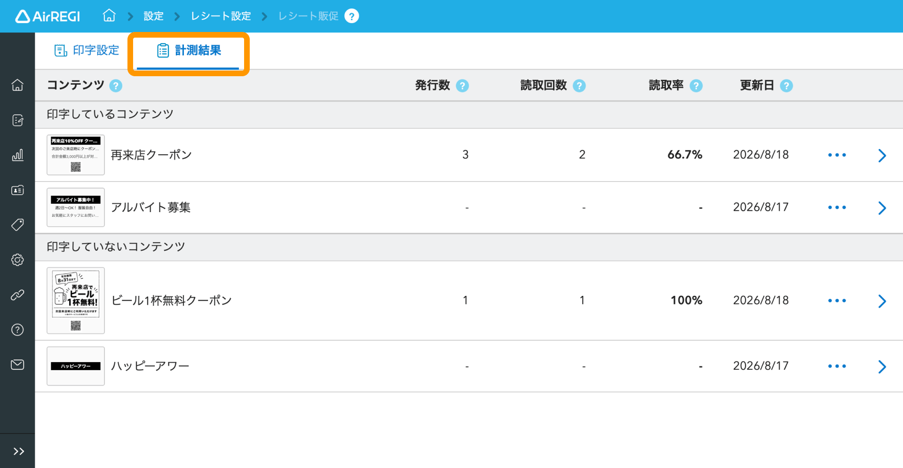
Task: Click the AirREGI logo
Action: pyautogui.click(x=48, y=16)
